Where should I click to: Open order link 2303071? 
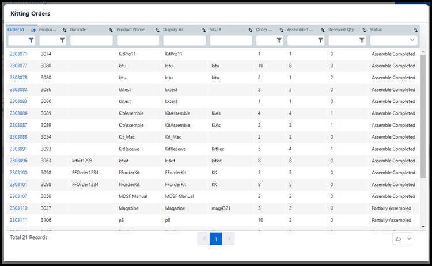point(18,54)
